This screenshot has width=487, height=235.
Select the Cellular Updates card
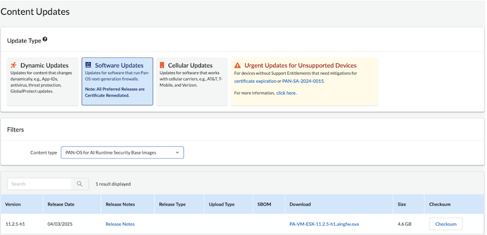click(191, 81)
